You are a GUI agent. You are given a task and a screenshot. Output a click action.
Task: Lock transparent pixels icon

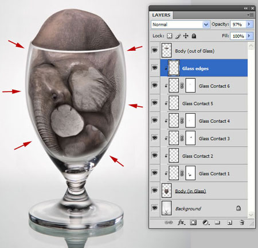(x=170, y=36)
